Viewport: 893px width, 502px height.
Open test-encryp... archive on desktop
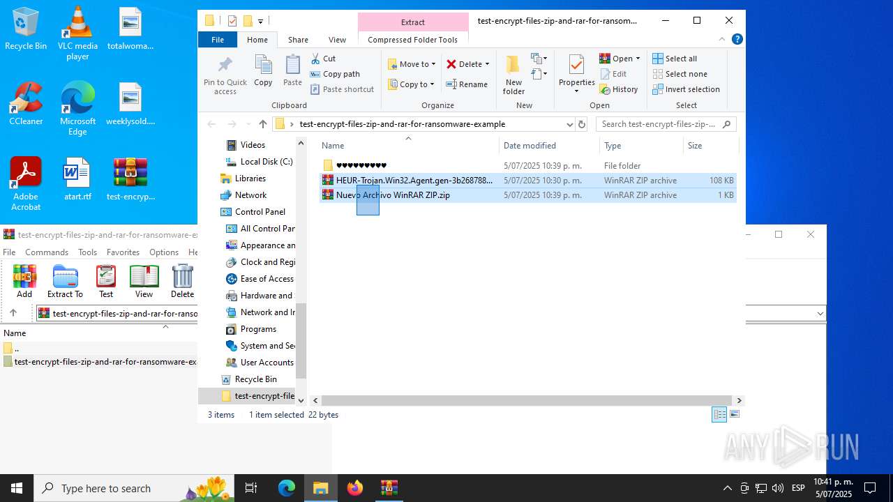tap(130, 179)
